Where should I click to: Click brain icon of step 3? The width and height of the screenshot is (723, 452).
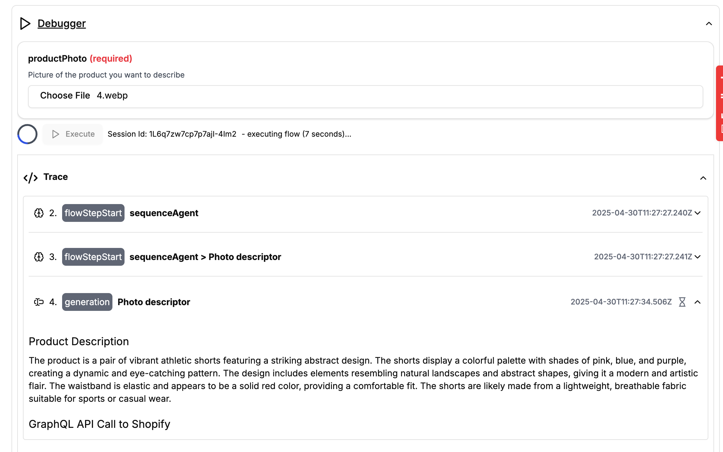[39, 257]
